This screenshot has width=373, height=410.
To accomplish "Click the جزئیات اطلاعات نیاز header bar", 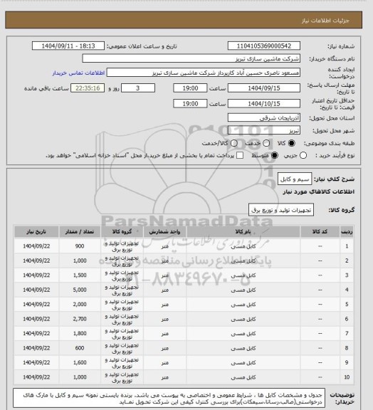I will coord(184,20).
